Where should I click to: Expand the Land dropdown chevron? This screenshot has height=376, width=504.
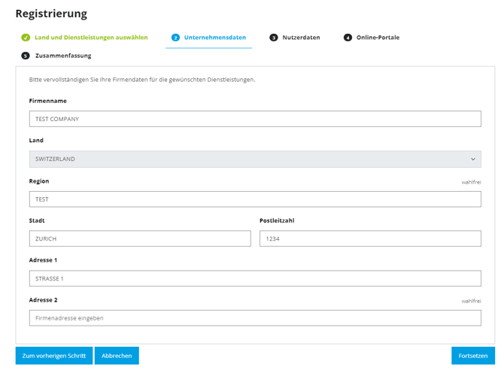point(473,159)
